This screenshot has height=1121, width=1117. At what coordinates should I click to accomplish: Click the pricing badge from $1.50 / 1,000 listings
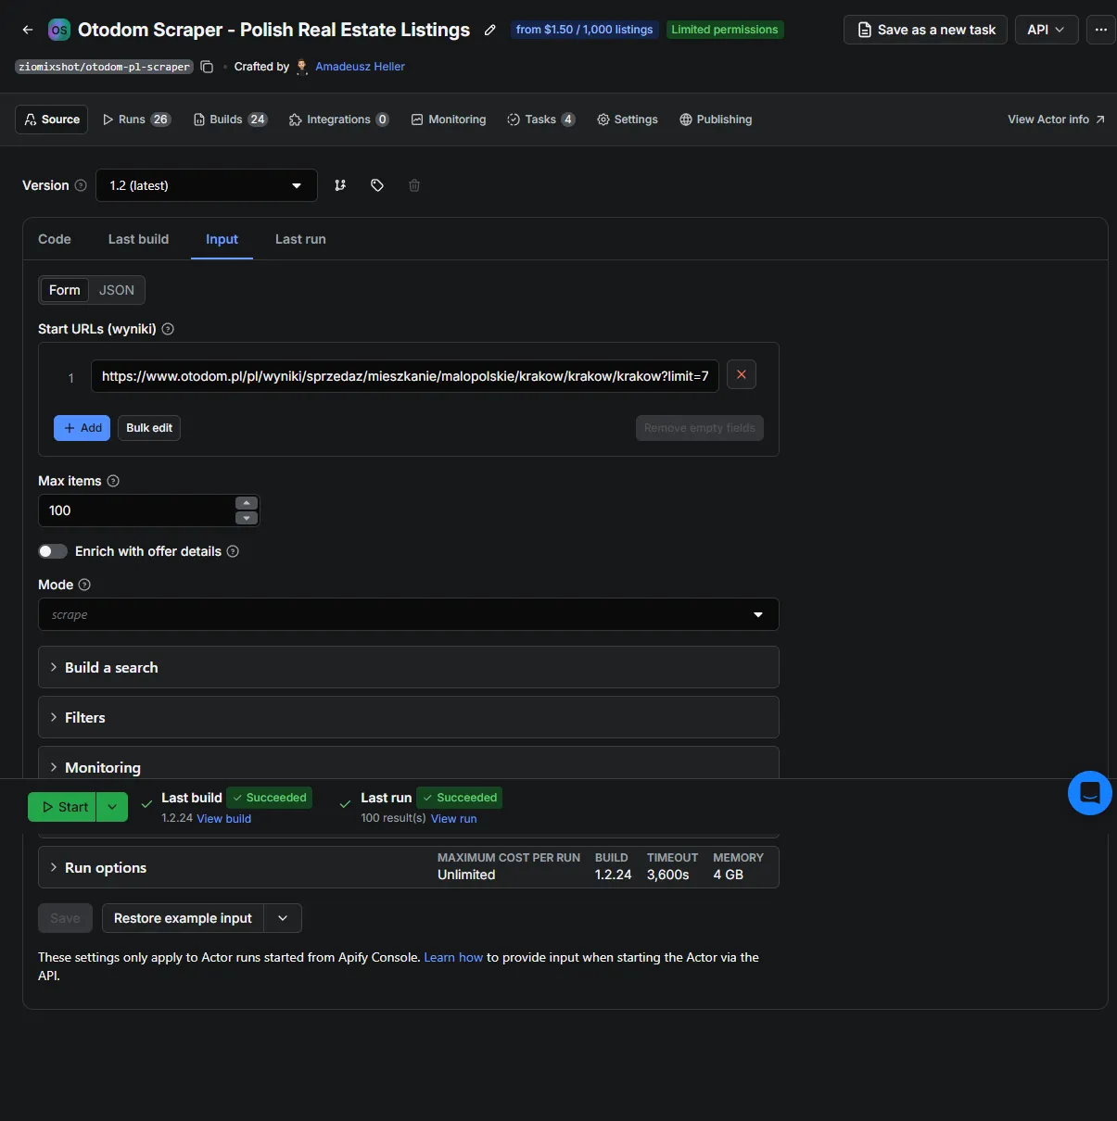[x=584, y=30]
